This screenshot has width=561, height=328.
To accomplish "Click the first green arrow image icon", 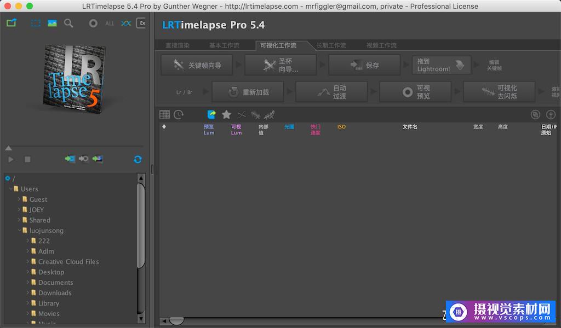I will tap(70, 159).
